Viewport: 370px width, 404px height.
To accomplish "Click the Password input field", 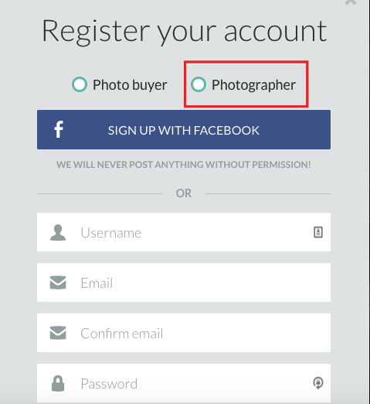I will (184, 383).
